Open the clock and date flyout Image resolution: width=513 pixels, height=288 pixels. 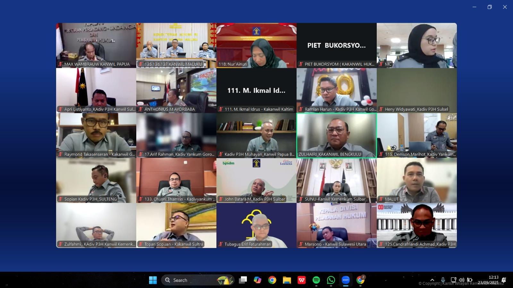[488, 280]
